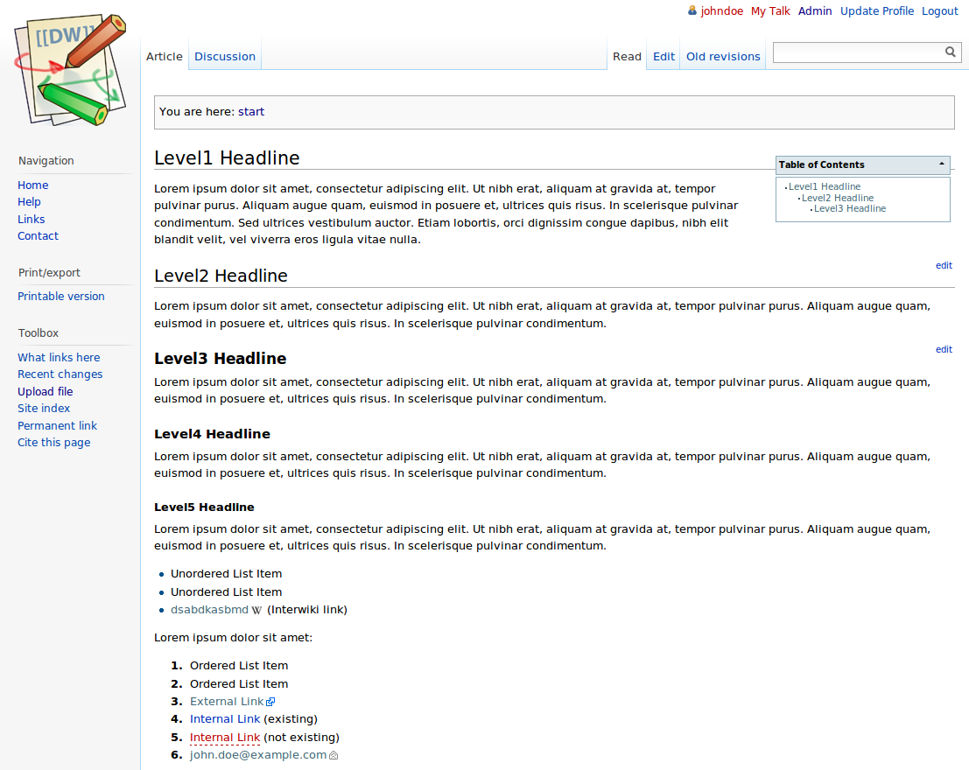This screenshot has height=770, width=969.
Task: Collapse the Table of Contents box
Action: tap(941, 164)
